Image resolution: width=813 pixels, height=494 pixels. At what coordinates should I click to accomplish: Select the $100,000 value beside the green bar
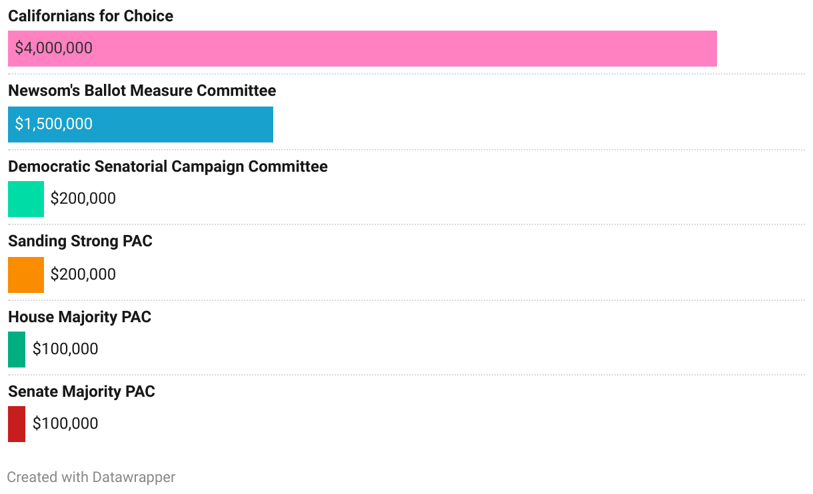tap(65, 350)
